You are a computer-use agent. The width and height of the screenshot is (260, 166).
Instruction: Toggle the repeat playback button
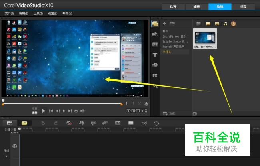click(x=76, y=111)
